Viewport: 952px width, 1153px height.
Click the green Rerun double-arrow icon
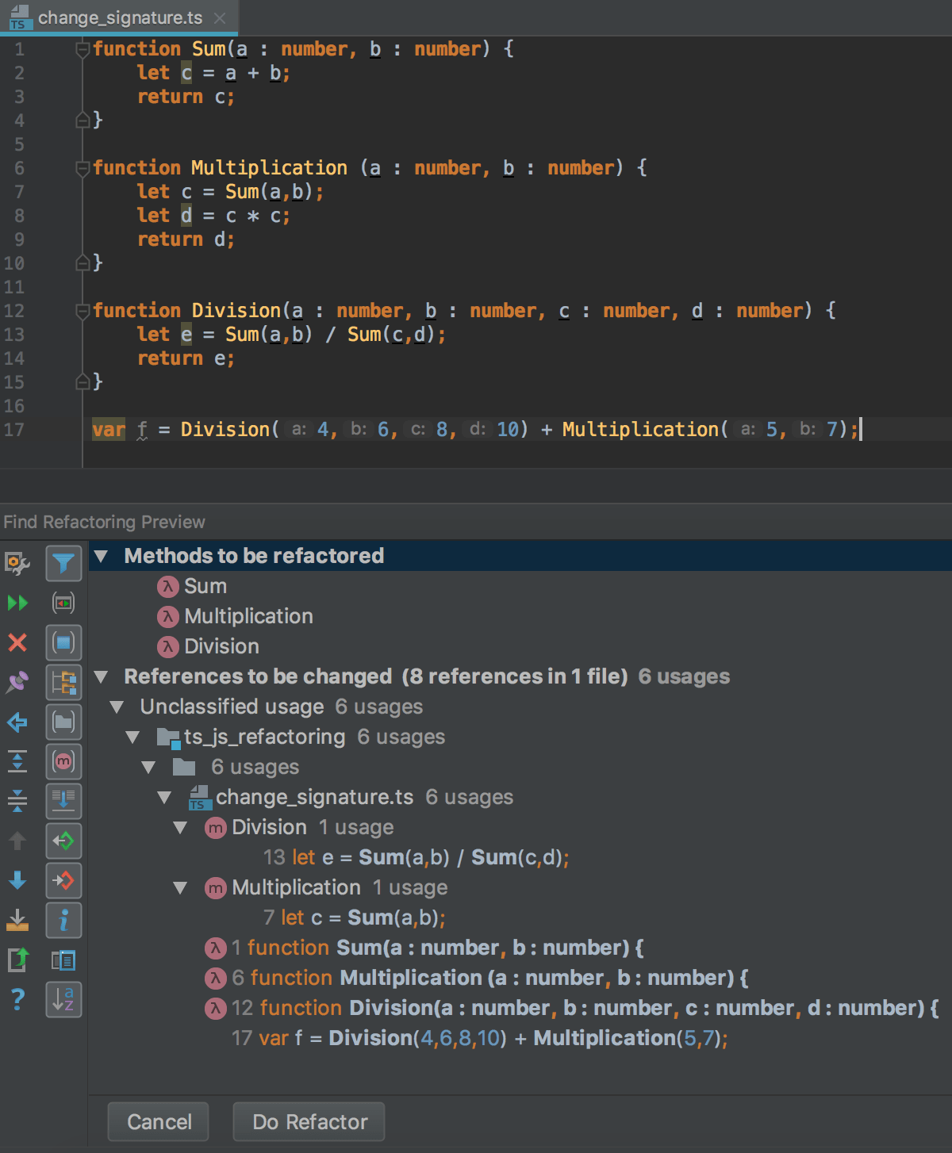[x=17, y=603]
